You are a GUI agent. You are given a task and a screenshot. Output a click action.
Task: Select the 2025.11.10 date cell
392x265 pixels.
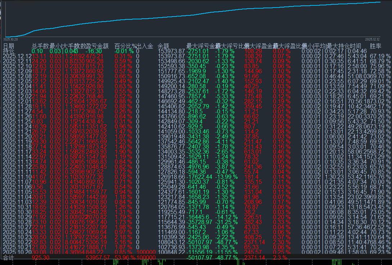coord(17,177)
